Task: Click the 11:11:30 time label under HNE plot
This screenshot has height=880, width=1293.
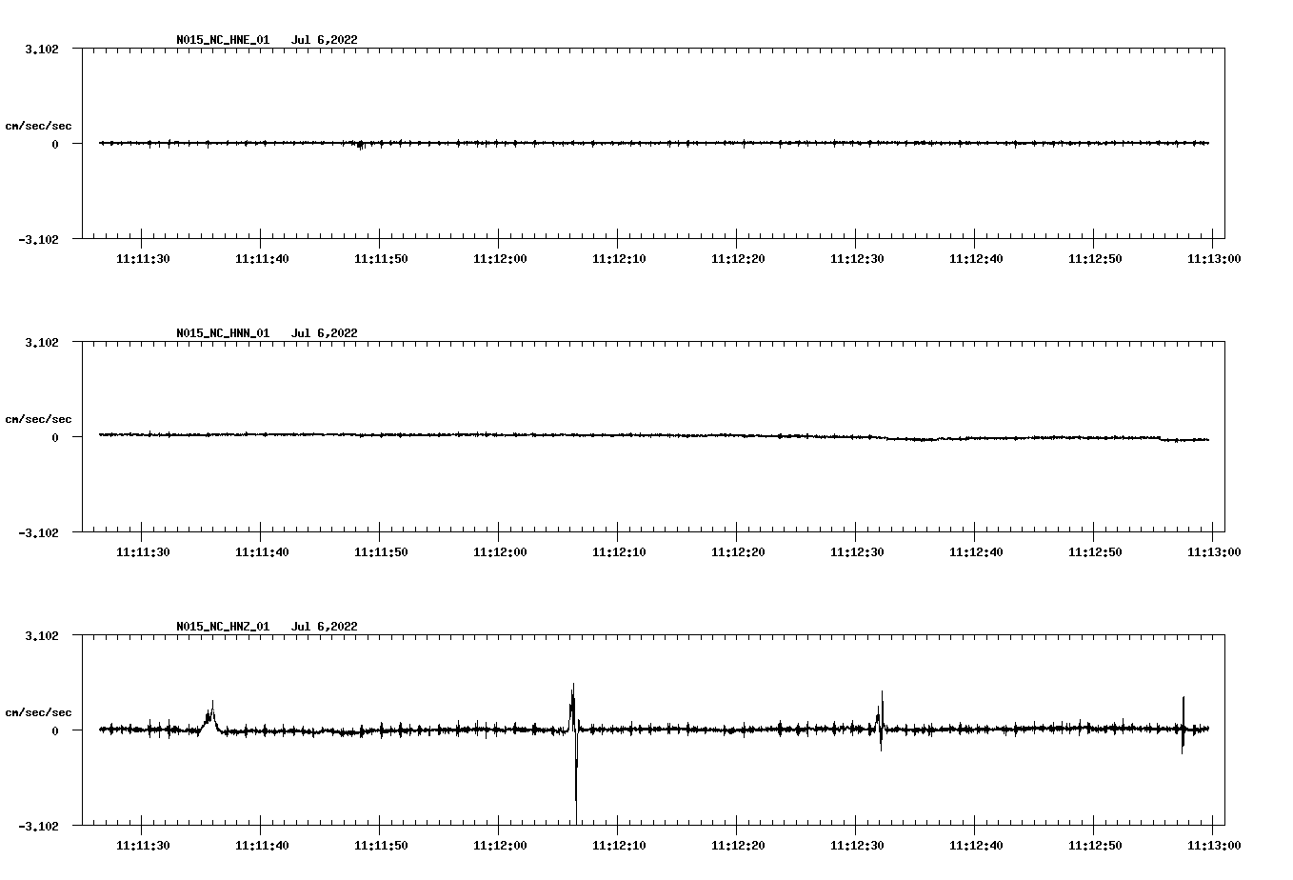Action: pos(143,258)
